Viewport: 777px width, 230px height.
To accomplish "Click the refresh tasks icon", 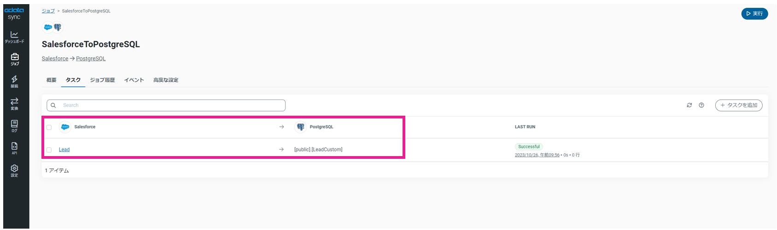I will click(689, 105).
